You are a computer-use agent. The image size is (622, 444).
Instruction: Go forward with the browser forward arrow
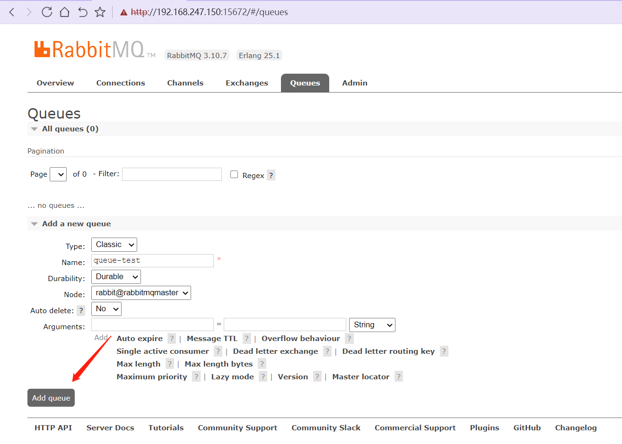coord(29,12)
